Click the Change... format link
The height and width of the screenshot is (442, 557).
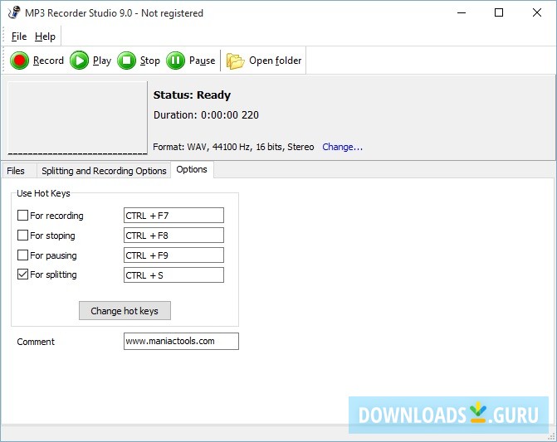pos(343,147)
